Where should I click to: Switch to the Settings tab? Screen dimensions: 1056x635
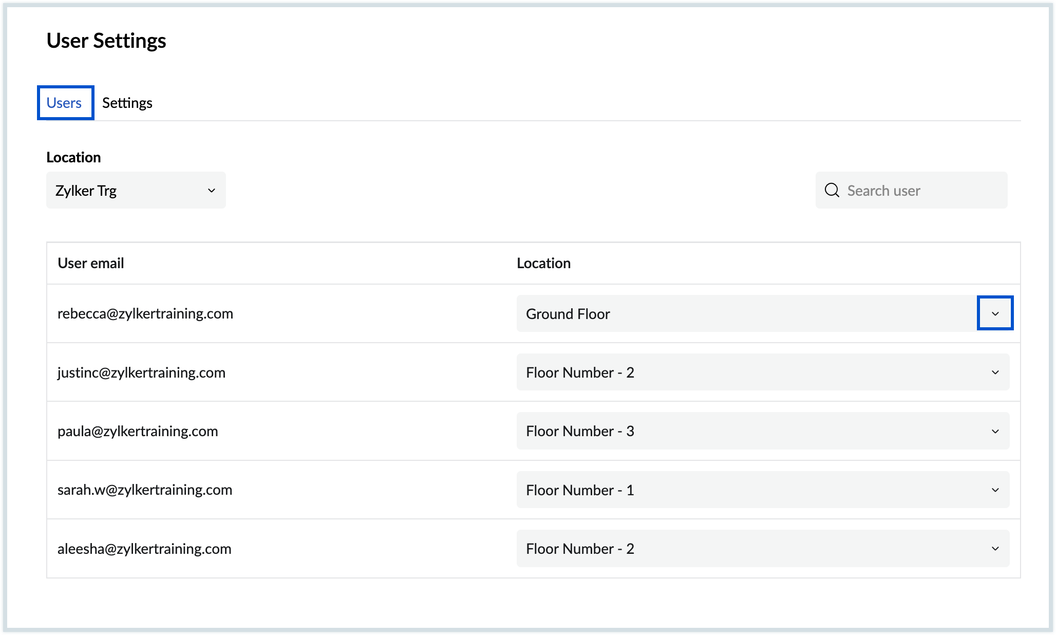tap(127, 103)
